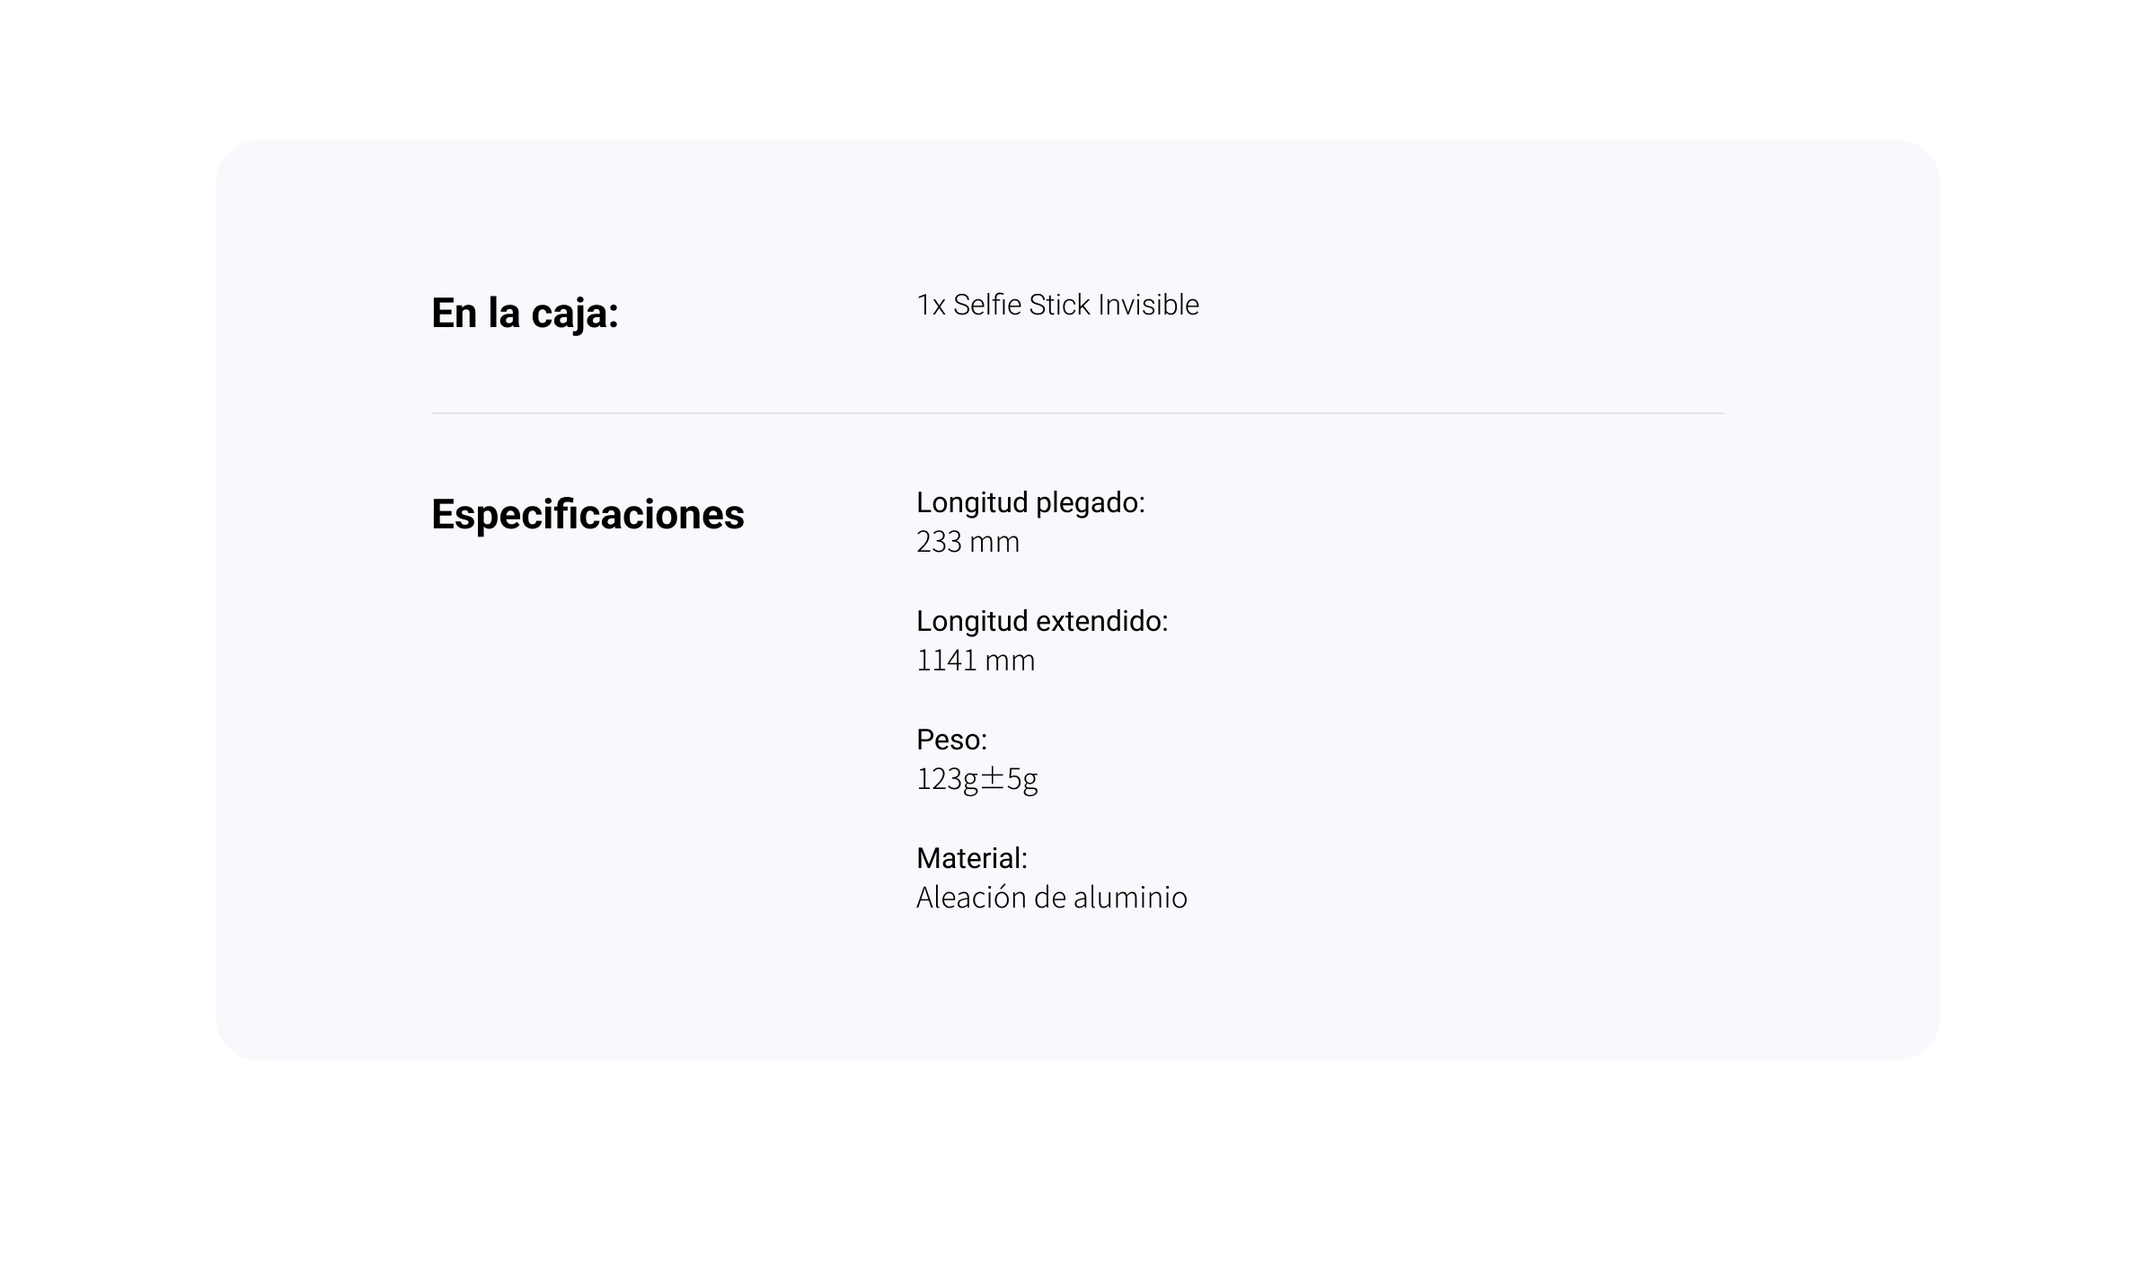Viewport: 2156px width, 1276px height.
Task: Select the "1x Selfie Stick Invisible" text
Action: 1057,306
